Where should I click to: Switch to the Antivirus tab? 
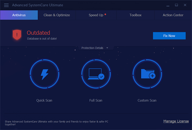(x=19, y=15)
